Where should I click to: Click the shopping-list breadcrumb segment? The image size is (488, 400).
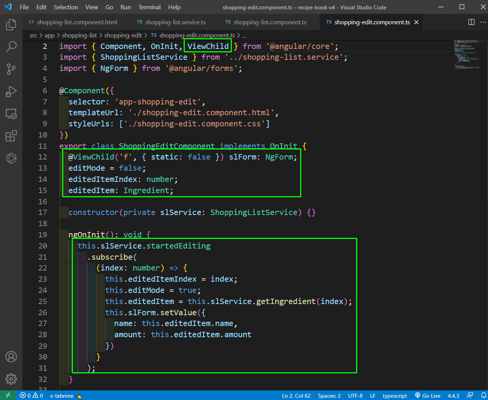[x=79, y=35]
